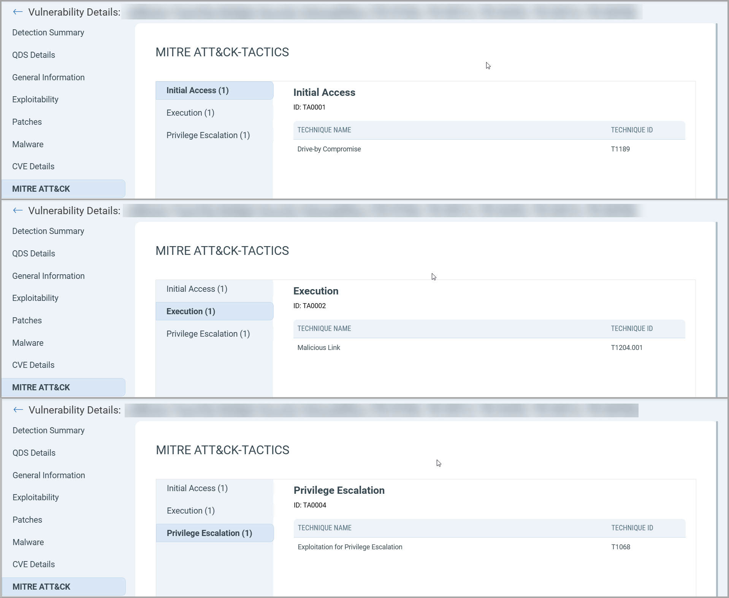Image resolution: width=729 pixels, height=598 pixels.
Task: Click MITRE ATT&CK-TACTICS title in the middle panel
Action: pos(222,251)
